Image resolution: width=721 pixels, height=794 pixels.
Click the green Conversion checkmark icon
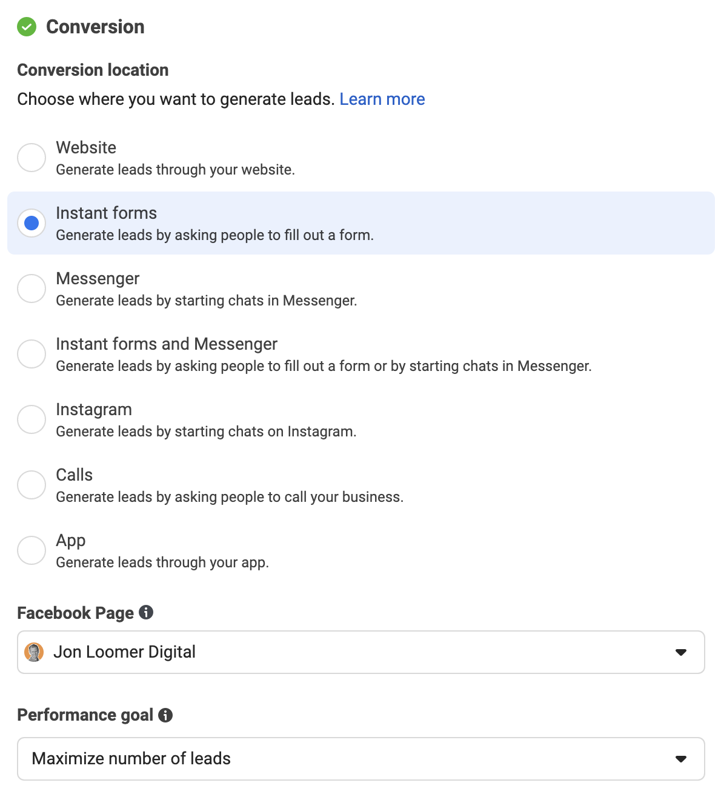(x=27, y=27)
